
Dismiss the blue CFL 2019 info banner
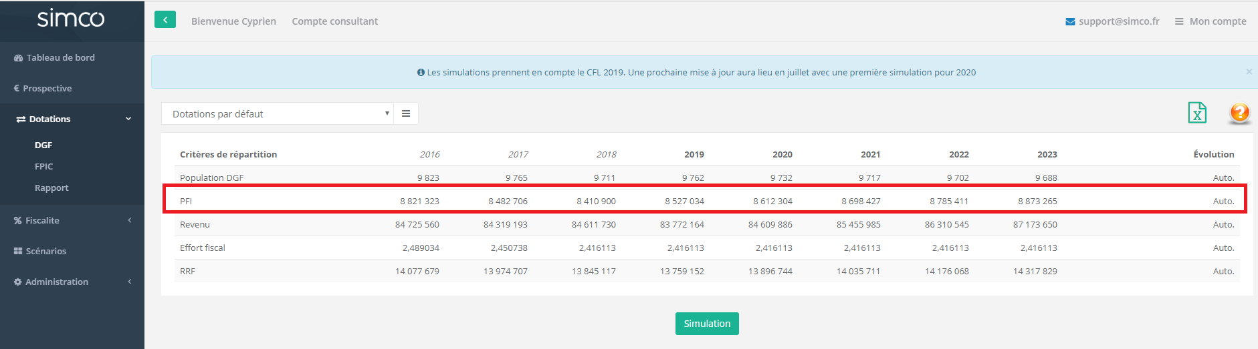1249,71
